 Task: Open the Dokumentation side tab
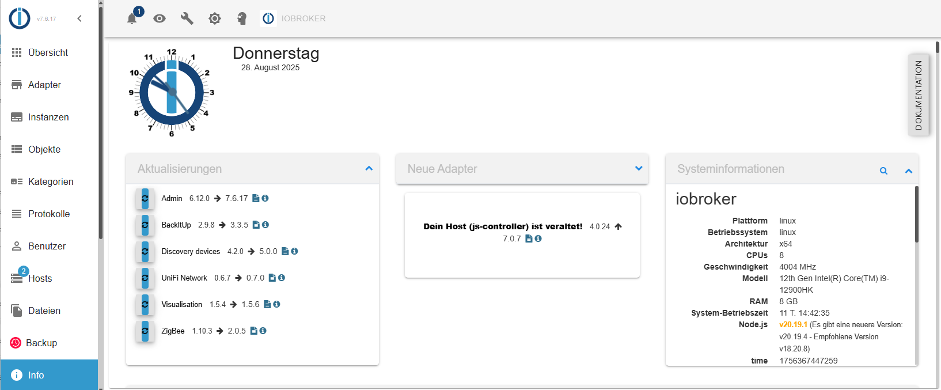(x=919, y=95)
